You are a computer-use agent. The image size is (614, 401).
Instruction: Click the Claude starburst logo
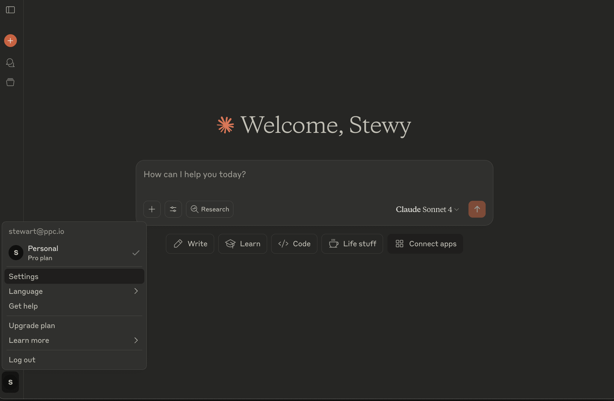(x=225, y=125)
